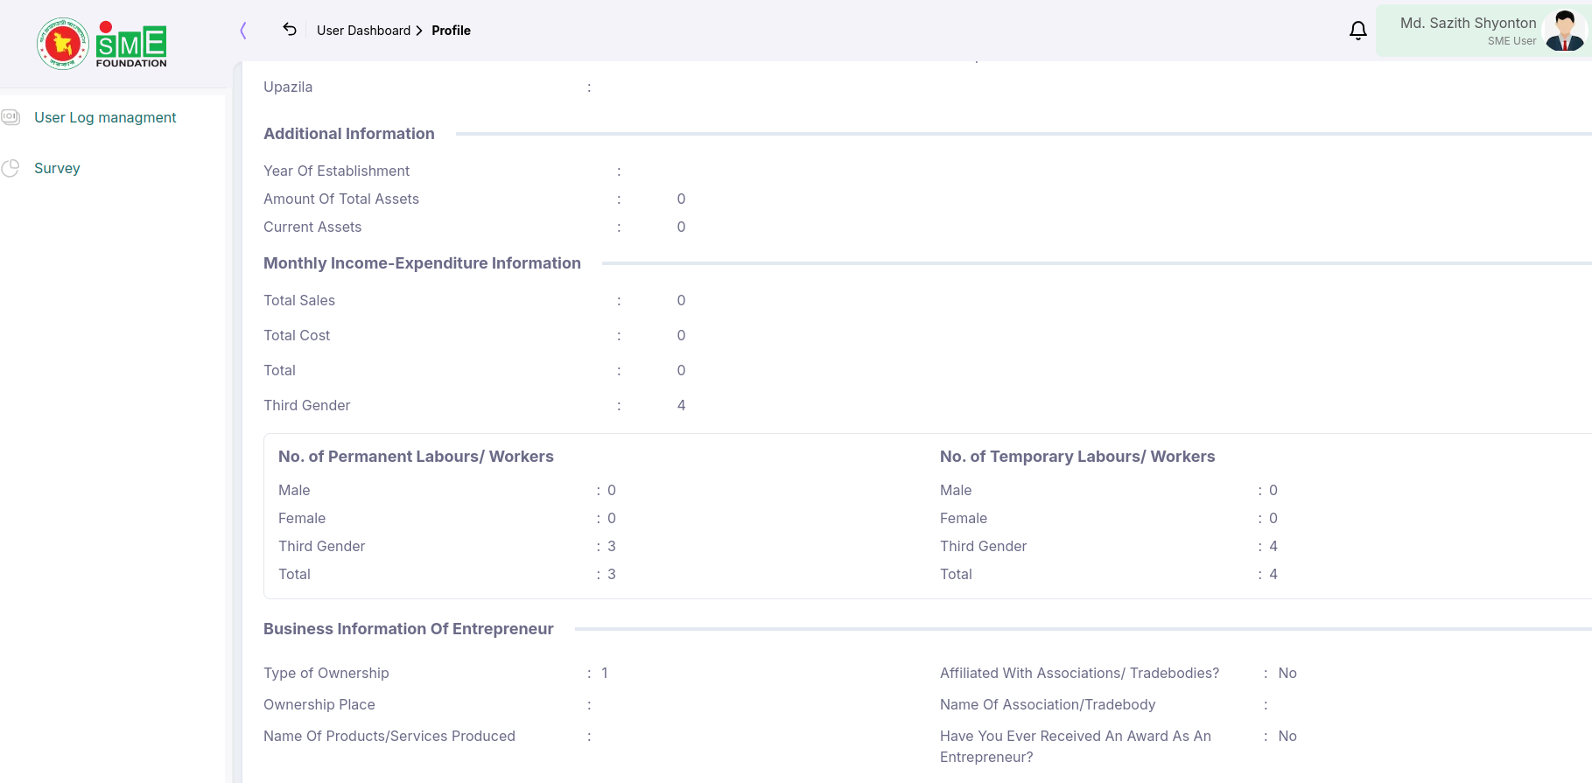Click the Ownership Place label
This screenshot has height=783, width=1592.
point(319,704)
